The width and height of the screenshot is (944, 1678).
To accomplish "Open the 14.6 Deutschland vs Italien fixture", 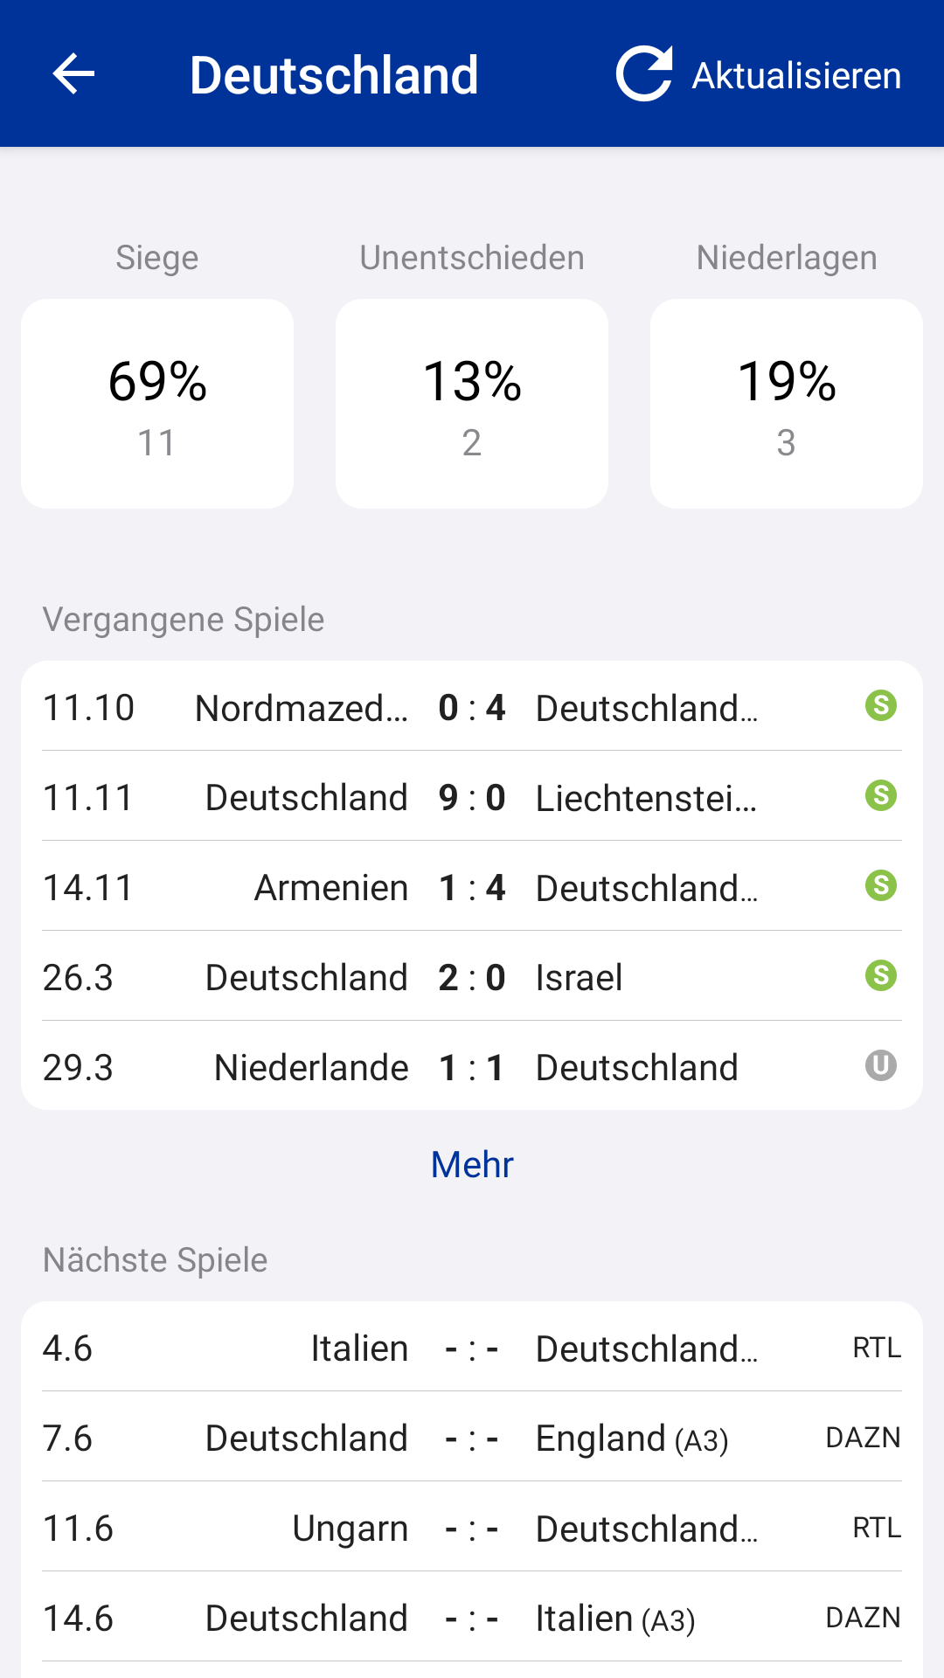I will coord(472,1618).
